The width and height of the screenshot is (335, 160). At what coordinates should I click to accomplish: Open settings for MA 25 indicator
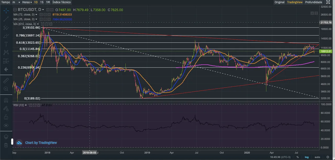click(45, 19)
